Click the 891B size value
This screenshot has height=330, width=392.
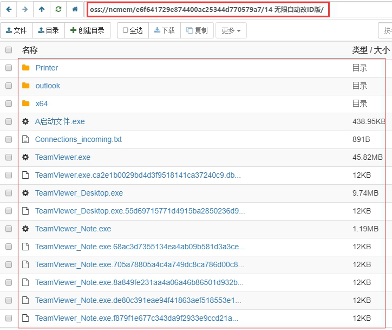click(x=361, y=139)
